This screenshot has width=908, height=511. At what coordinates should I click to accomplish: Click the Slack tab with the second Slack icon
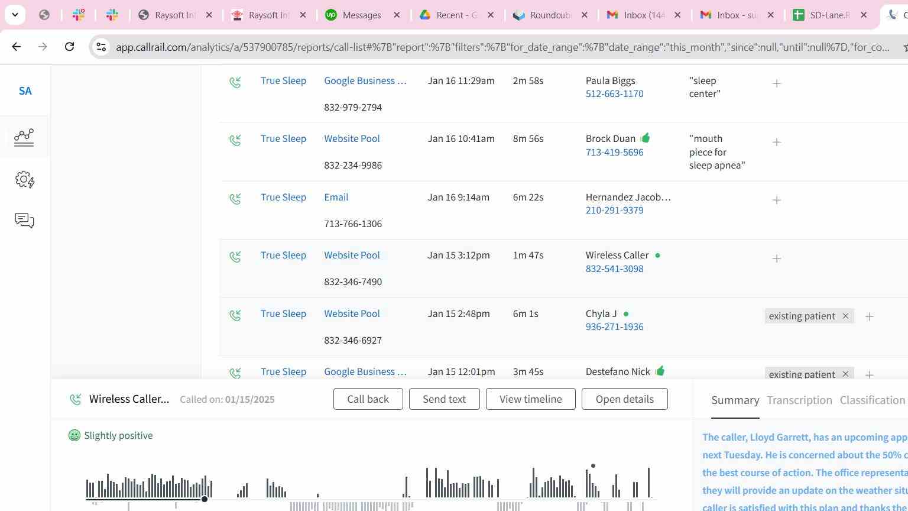pyautogui.click(x=112, y=15)
